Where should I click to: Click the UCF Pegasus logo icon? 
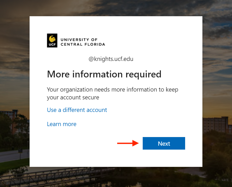[52, 38]
